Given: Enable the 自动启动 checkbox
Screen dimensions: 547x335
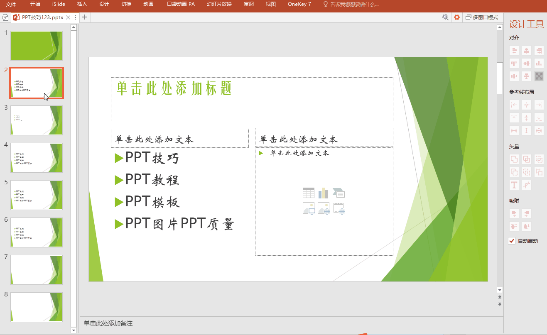Looking at the screenshot, I should coord(511,241).
